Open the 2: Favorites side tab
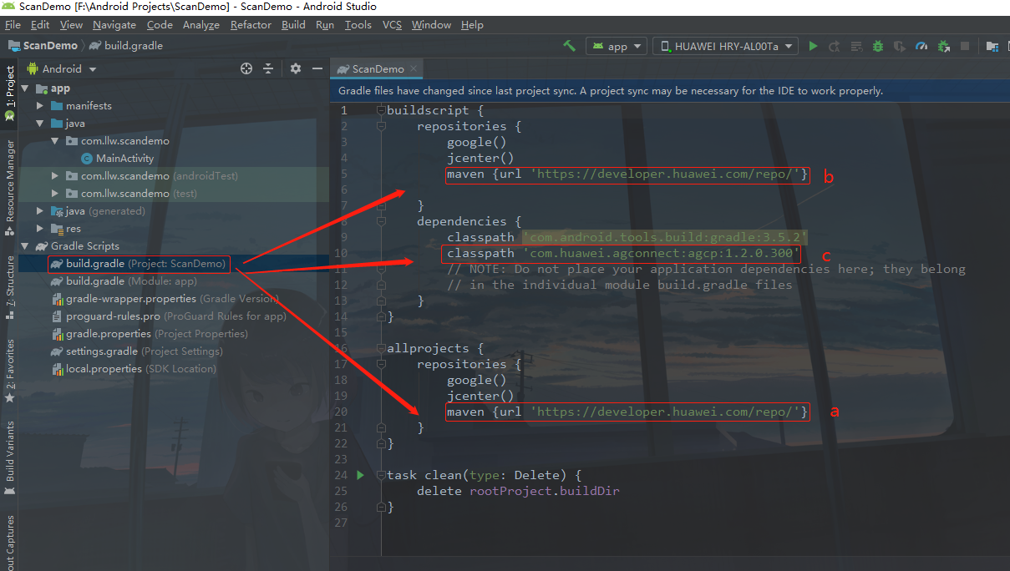 click(x=9, y=370)
